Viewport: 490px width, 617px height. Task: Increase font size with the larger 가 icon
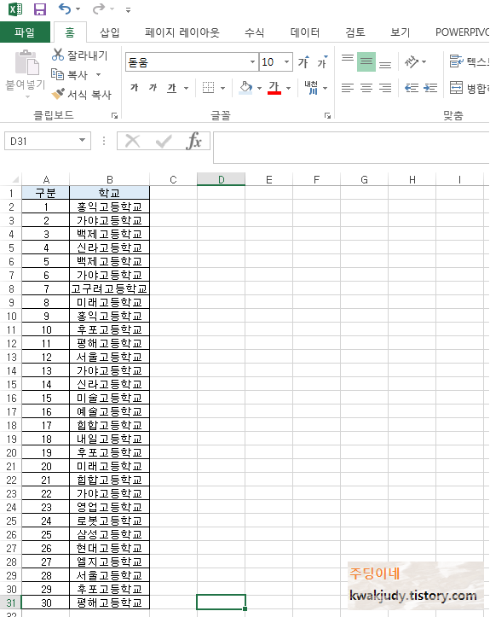[x=303, y=61]
